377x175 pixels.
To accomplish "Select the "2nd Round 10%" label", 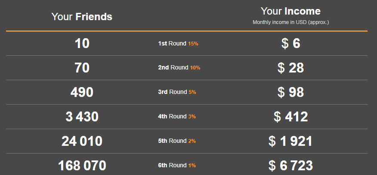I will [179, 68].
